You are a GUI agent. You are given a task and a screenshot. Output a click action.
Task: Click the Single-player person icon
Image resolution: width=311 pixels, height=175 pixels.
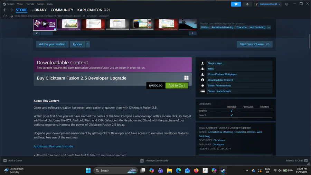(x=202, y=63)
